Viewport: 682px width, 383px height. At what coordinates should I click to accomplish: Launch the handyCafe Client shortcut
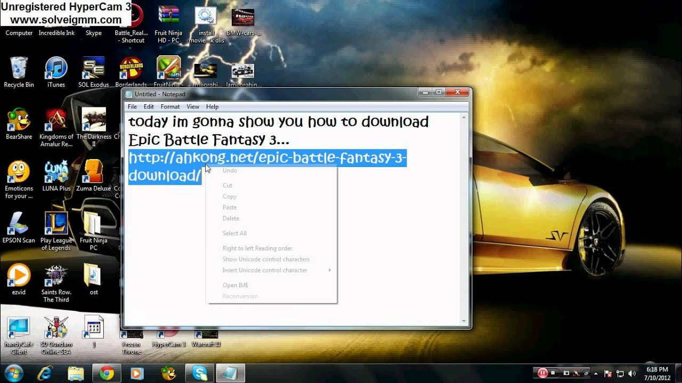click(19, 336)
